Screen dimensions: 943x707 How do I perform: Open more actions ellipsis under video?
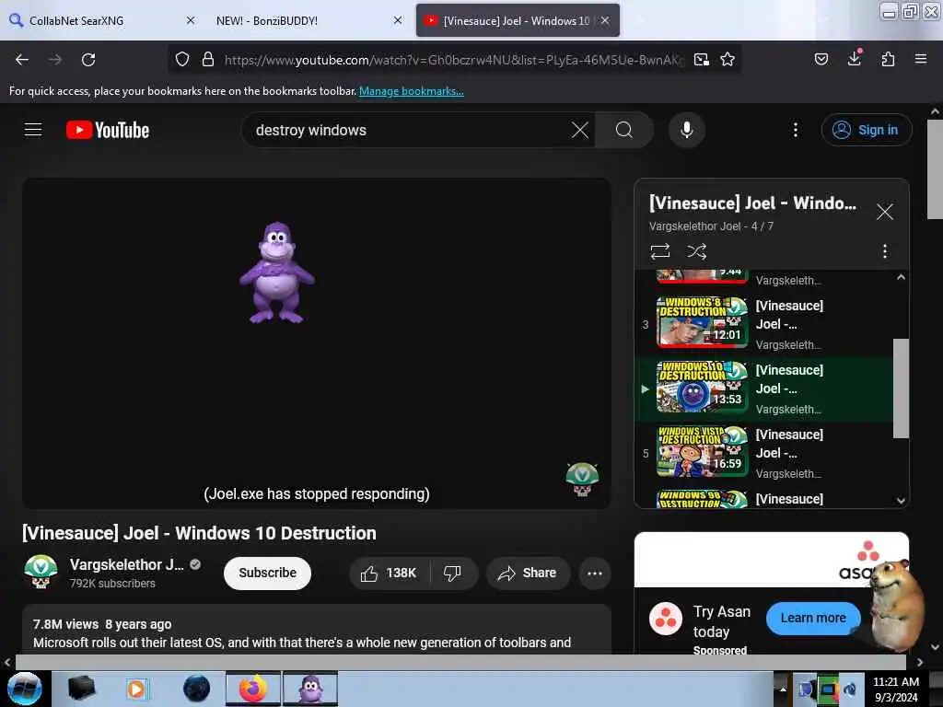click(594, 573)
